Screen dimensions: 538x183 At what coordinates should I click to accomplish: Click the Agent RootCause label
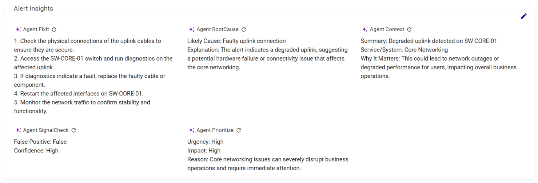[x=218, y=29]
